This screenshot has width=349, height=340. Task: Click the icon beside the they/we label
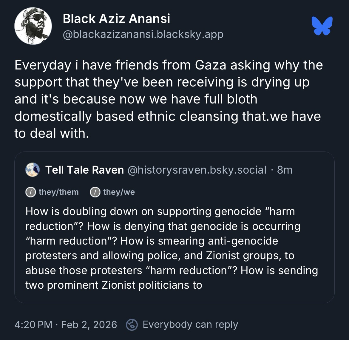click(x=95, y=192)
